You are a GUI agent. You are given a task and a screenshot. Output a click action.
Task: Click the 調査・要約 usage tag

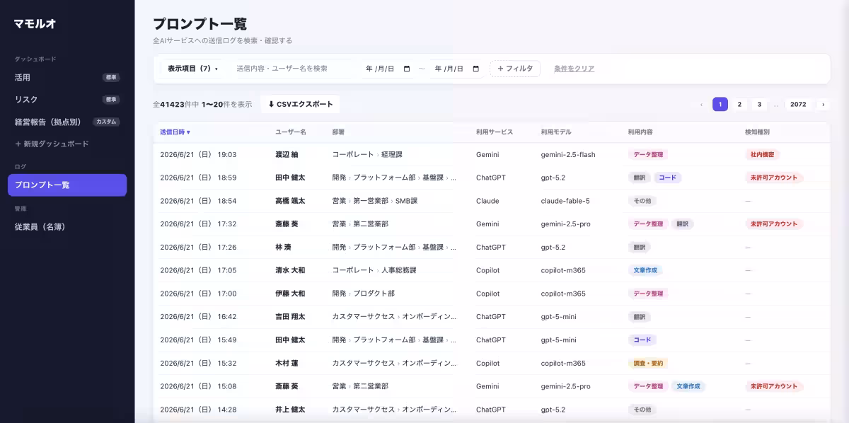tap(648, 363)
